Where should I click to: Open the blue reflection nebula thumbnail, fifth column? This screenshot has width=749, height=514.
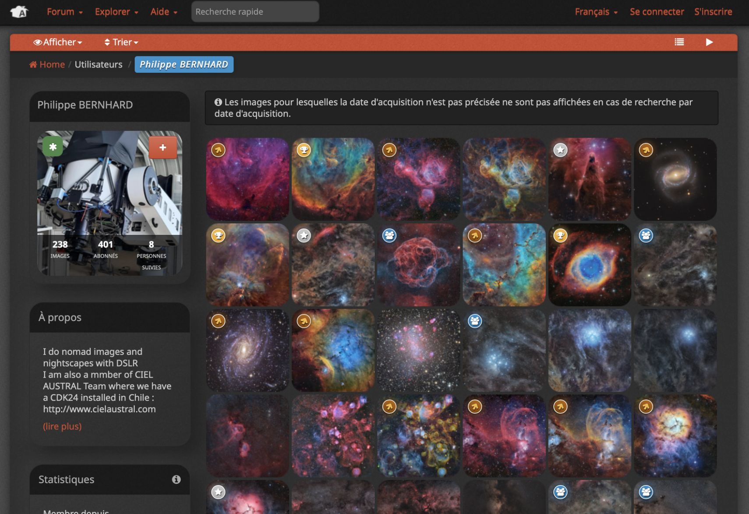590,350
